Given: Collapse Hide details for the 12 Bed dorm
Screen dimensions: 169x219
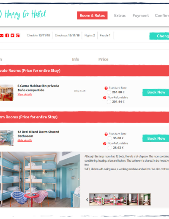Looking at the screenshot, I should [x=25, y=140].
